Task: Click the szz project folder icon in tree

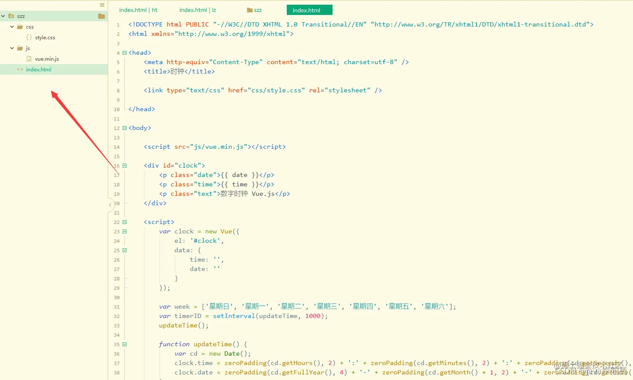Action: point(11,16)
